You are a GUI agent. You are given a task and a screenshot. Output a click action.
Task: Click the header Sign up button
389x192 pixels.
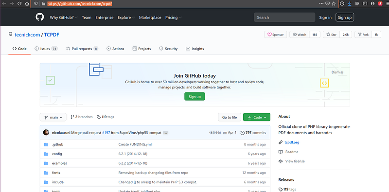point(345,17)
